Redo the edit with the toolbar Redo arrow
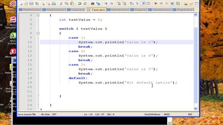Image resolution: width=223 pixels, height=125 pixels. (85, 3)
